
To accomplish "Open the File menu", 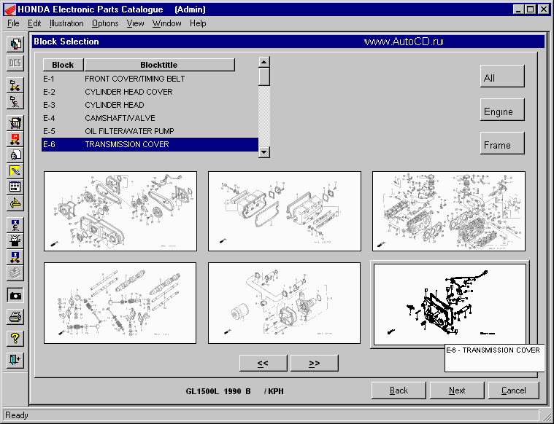I will click(x=13, y=23).
